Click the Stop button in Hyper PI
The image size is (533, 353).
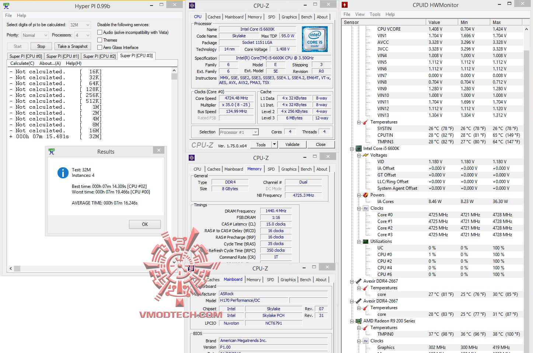pyautogui.click(x=41, y=46)
